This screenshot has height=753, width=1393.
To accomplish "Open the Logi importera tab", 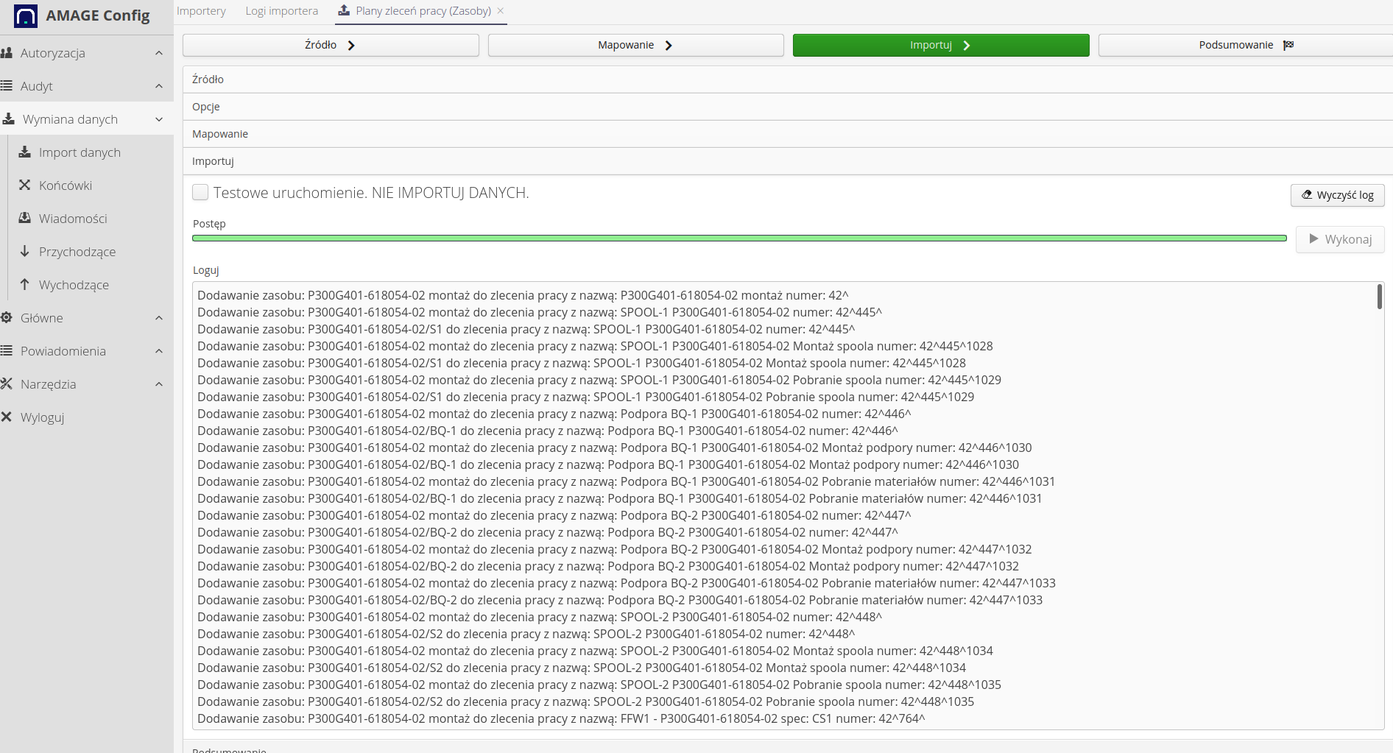I will point(281,11).
